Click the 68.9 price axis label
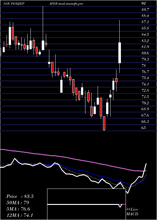 (x=145, y=109)
